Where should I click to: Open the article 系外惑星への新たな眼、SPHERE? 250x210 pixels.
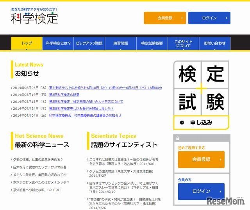coord(36,190)
